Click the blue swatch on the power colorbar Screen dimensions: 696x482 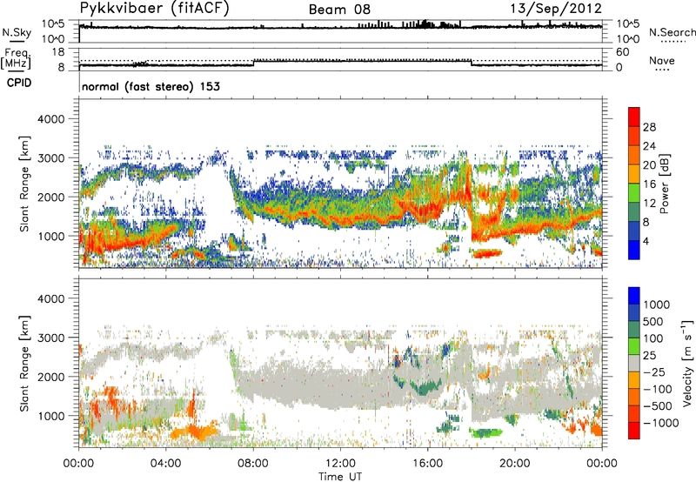634,250
